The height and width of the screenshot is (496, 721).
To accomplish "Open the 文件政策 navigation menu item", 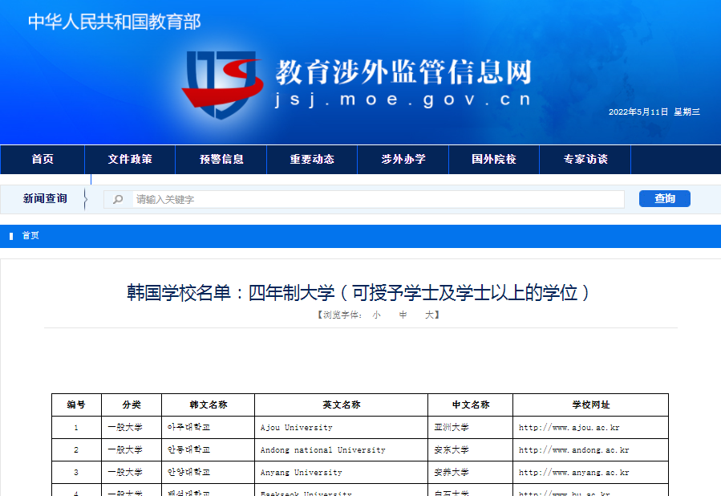I will (132, 159).
